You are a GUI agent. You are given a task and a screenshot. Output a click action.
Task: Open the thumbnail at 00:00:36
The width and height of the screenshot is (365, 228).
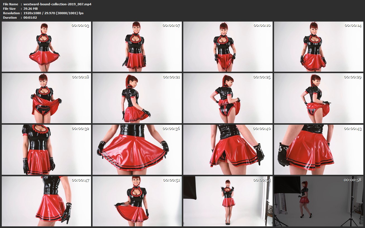click(x=137, y=150)
